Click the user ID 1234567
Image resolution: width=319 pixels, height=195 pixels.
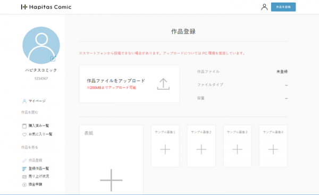tap(41, 79)
